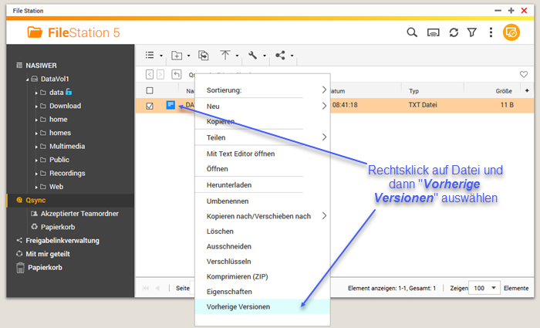
Task: Open Qsync Papierkorb under Teamordner
Action: click(58, 227)
